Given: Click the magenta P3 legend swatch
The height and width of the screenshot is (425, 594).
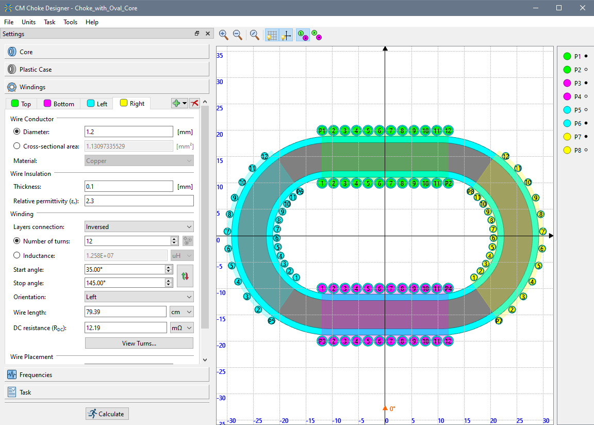Looking at the screenshot, I should (x=567, y=83).
